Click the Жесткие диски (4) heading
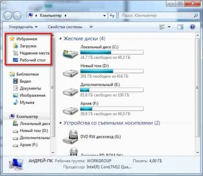This screenshot has width=203, height=176. pos(84,39)
